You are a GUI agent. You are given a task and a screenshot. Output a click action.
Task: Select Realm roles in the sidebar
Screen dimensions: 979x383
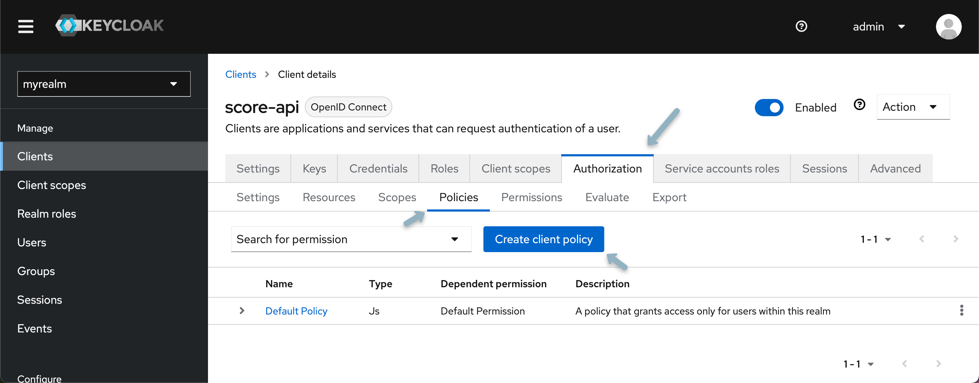click(x=47, y=214)
